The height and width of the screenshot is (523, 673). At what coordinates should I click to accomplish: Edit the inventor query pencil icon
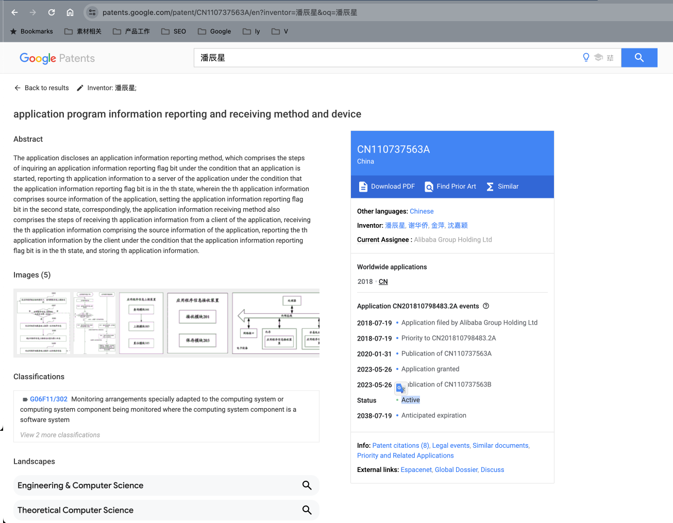coord(80,88)
